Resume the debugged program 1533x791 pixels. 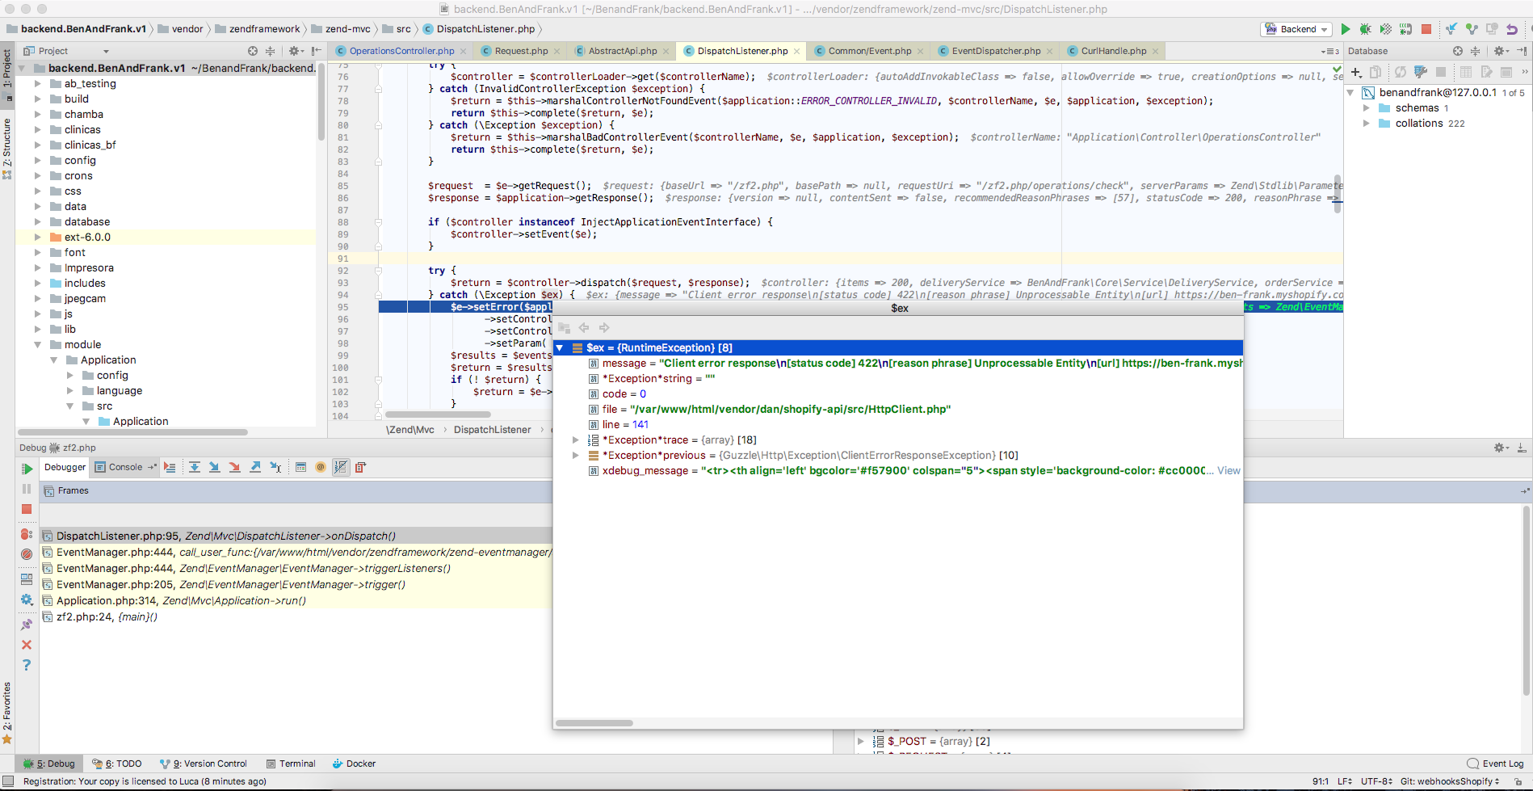click(27, 469)
